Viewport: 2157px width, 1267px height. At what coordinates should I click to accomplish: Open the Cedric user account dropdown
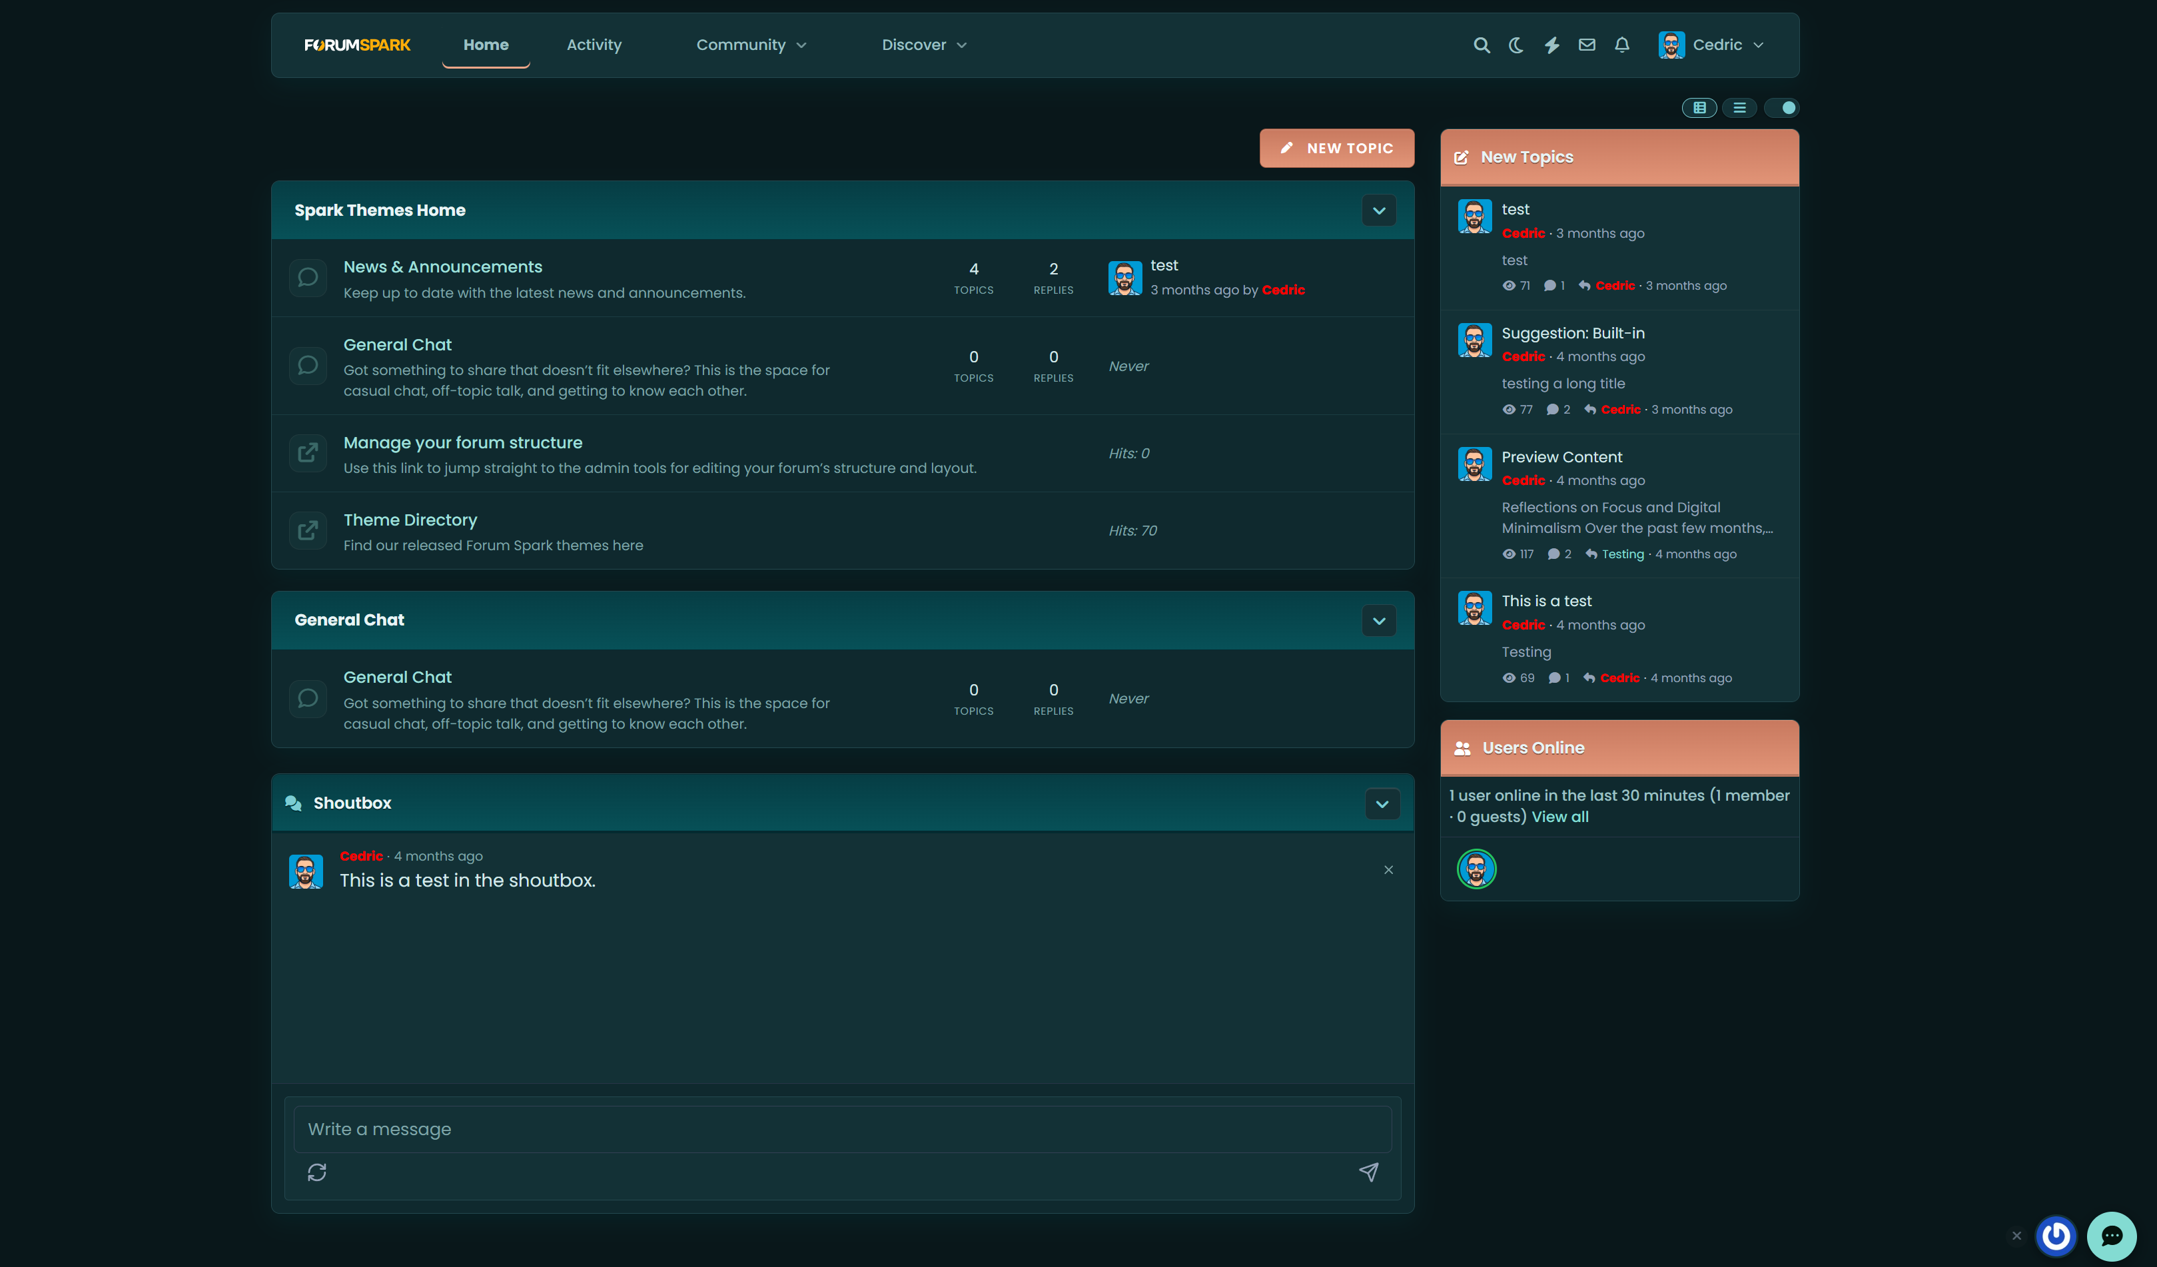pos(1710,45)
